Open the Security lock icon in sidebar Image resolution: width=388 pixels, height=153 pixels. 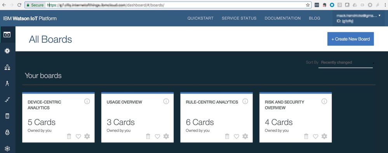[x=7, y=132]
